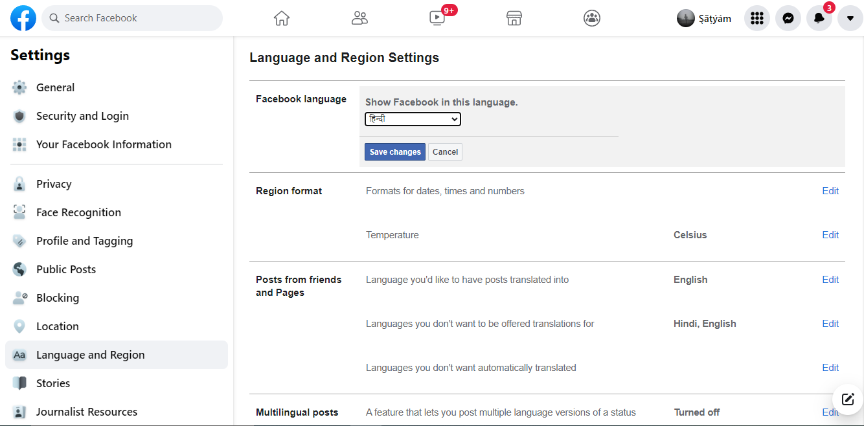Click the Facebook logo icon
The image size is (864, 426).
click(x=23, y=18)
